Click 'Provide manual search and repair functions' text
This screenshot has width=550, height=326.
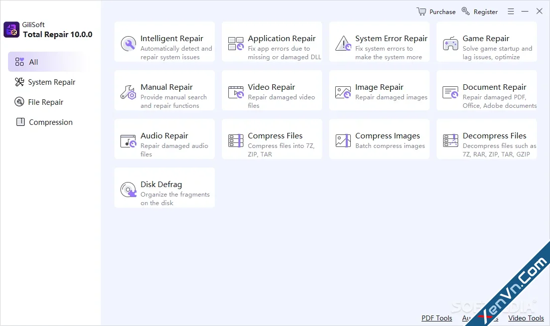174,101
